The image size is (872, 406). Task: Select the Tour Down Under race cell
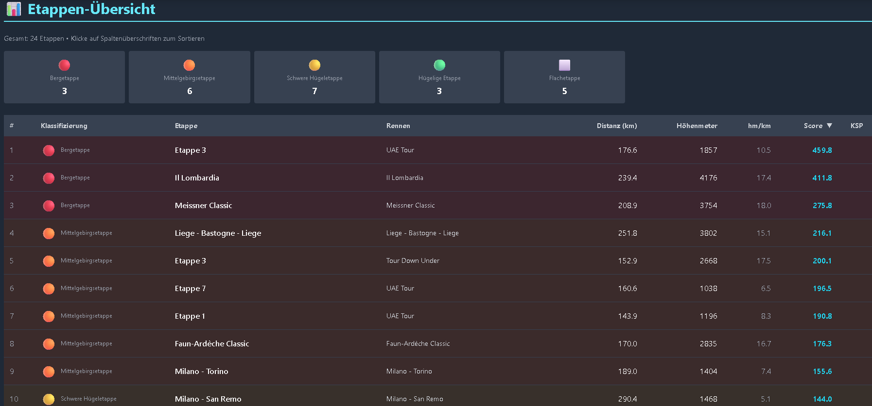coord(413,261)
